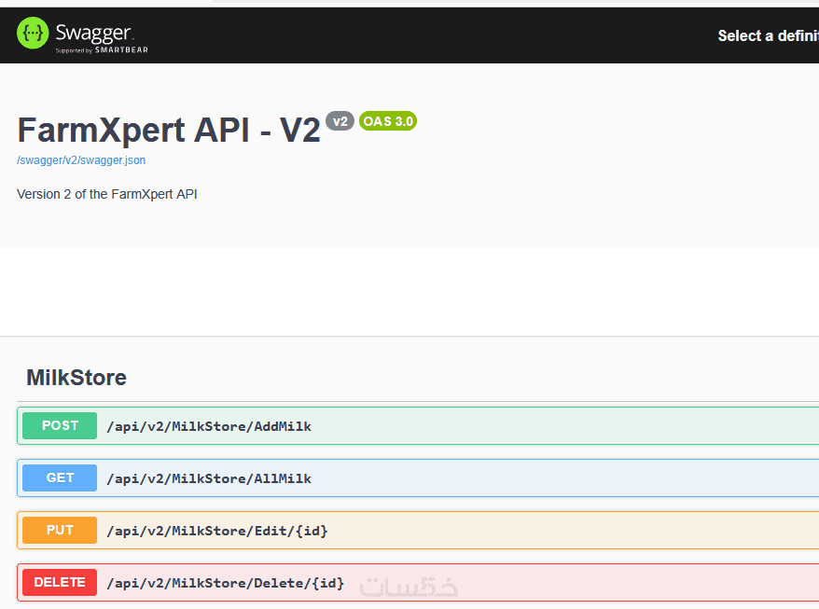Click the orange PUT method badge
The height and width of the screenshot is (609, 819).
tap(60, 530)
